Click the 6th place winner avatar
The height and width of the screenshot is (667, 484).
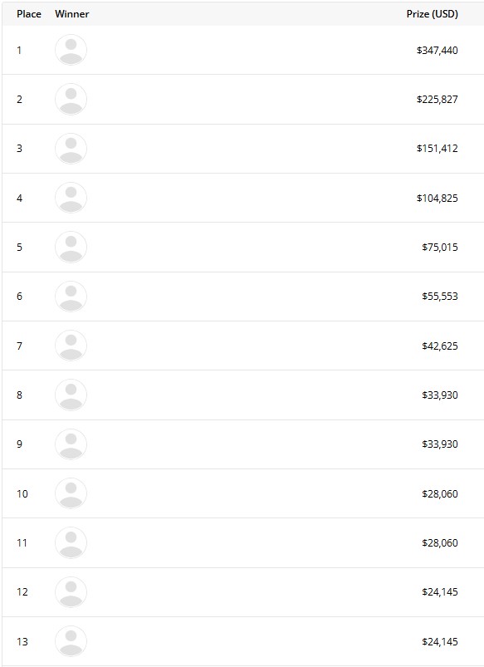[71, 297]
